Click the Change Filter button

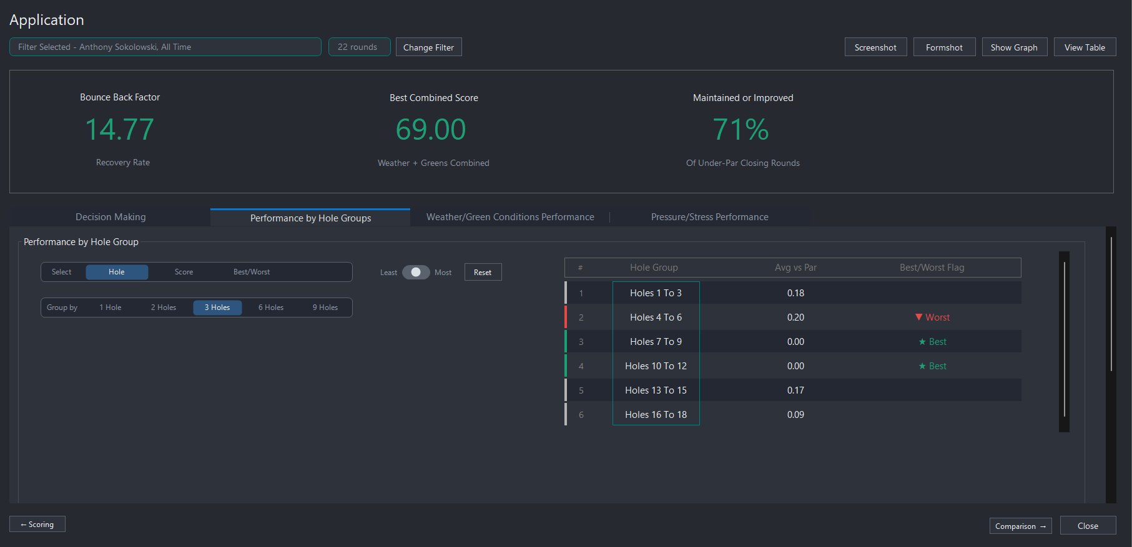pos(429,47)
